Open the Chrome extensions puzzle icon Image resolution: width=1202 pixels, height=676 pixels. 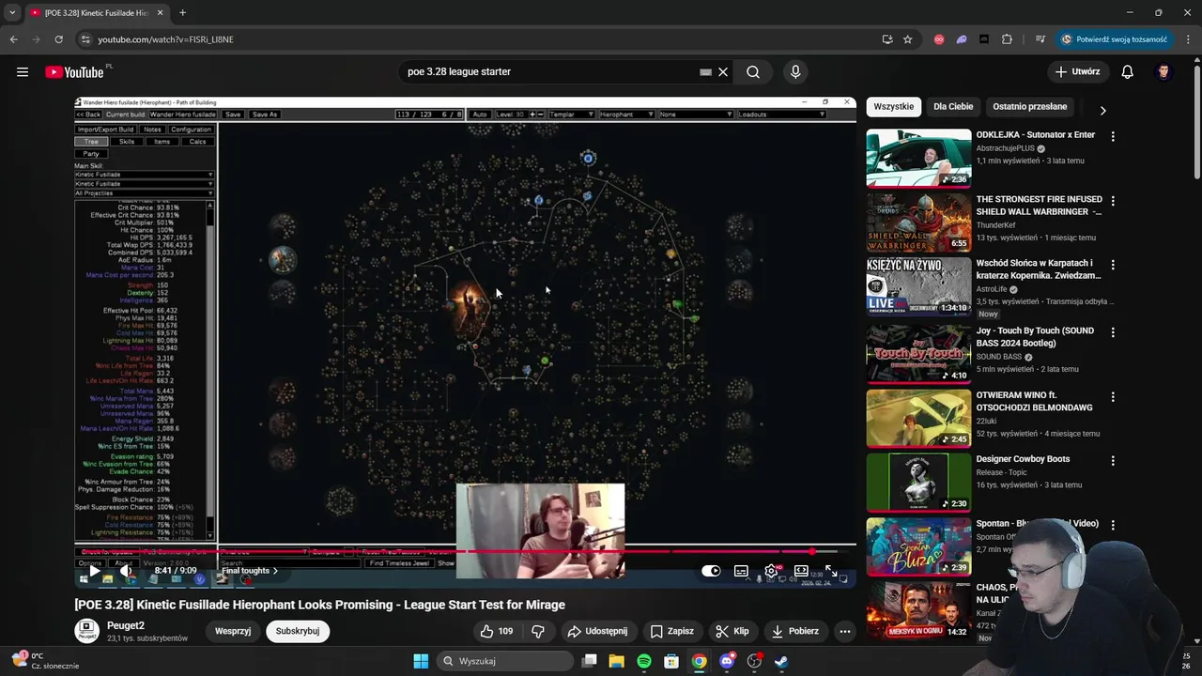1007,39
